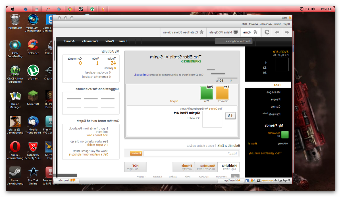Launch µTorrent from the desktop
The width and height of the screenshot is (341, 197).
33,72
